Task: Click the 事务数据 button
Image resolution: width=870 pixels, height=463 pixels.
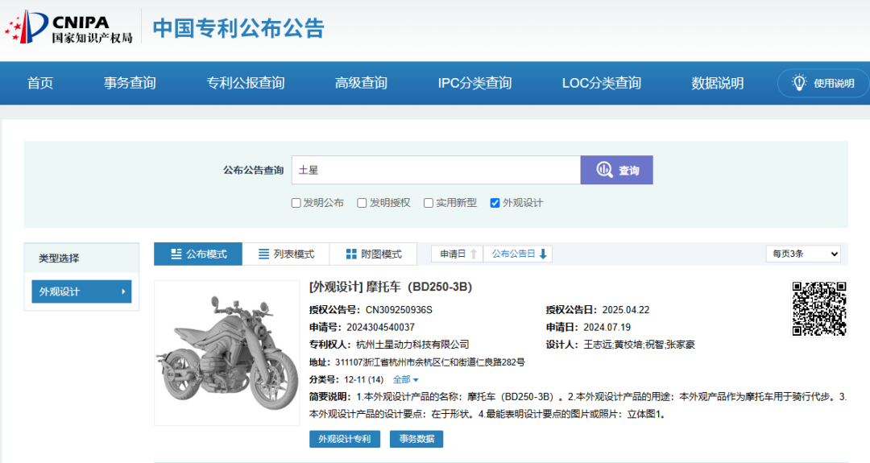Action: pos(416,439)
